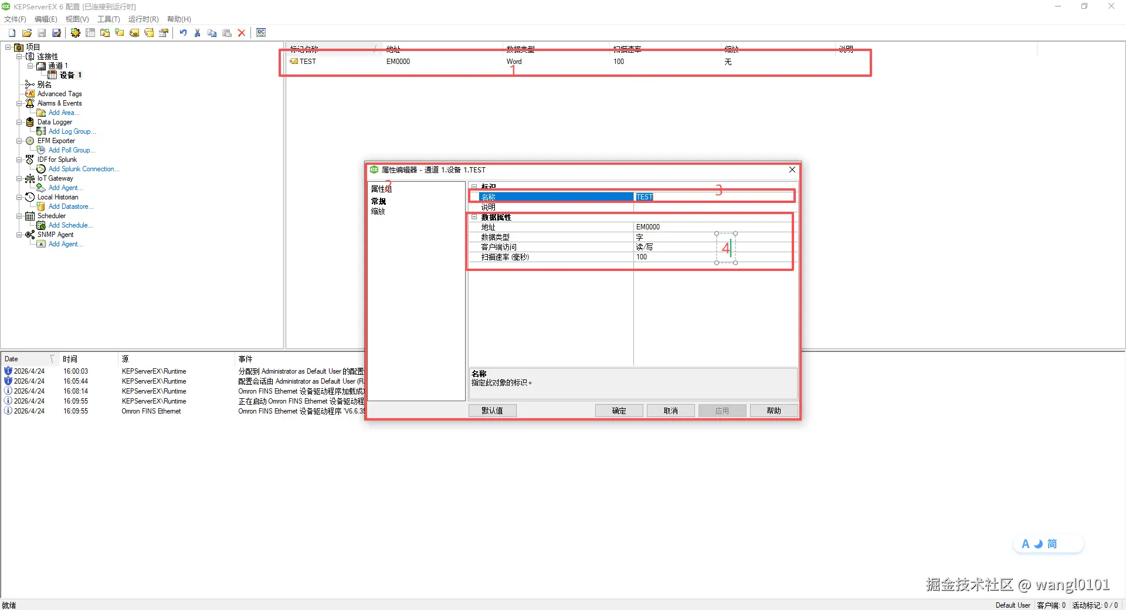Click the Cut scissors icon
The width and height of the screenshot is (1126, 610).
pyautogui.click(x=198, y=33)
